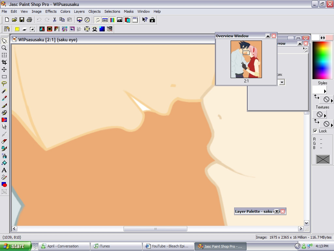
Task: Uncheck the Lock checkbox in color palette
Action: (x=315, y=131)
